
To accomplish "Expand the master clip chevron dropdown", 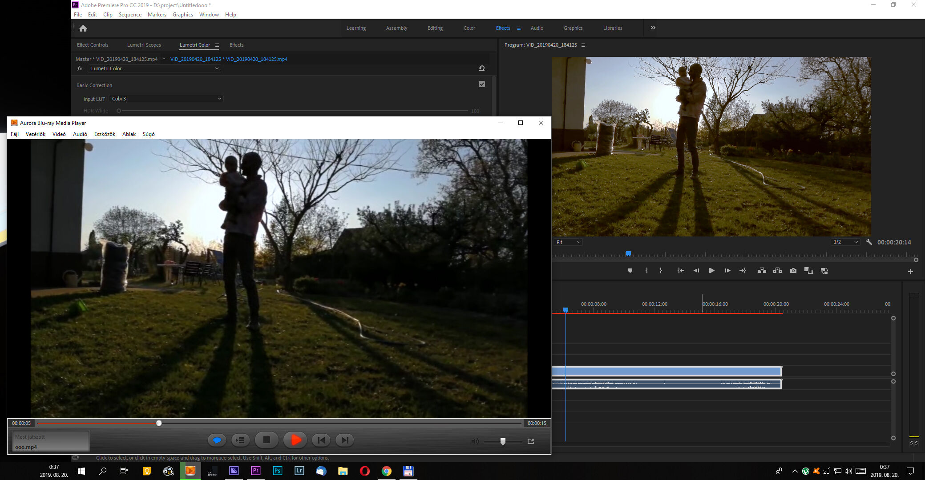I will (164, 59).
